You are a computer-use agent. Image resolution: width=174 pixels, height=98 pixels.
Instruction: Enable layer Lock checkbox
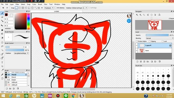click(163, 41)
